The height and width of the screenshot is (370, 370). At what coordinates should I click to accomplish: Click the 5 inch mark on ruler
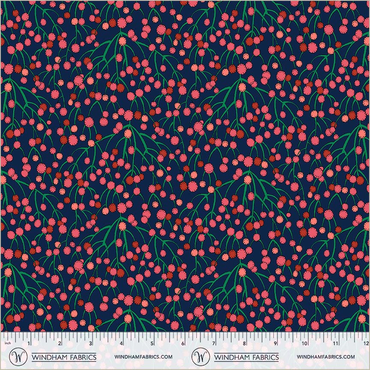click(x=152, y=343)
